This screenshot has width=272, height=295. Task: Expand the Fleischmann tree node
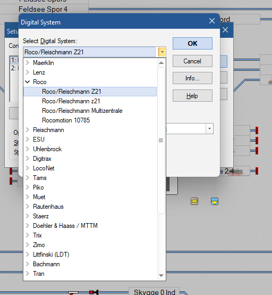(x=28, y=130)
